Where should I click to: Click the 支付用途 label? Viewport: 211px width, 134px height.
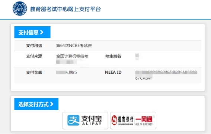(x=34, y=46)
